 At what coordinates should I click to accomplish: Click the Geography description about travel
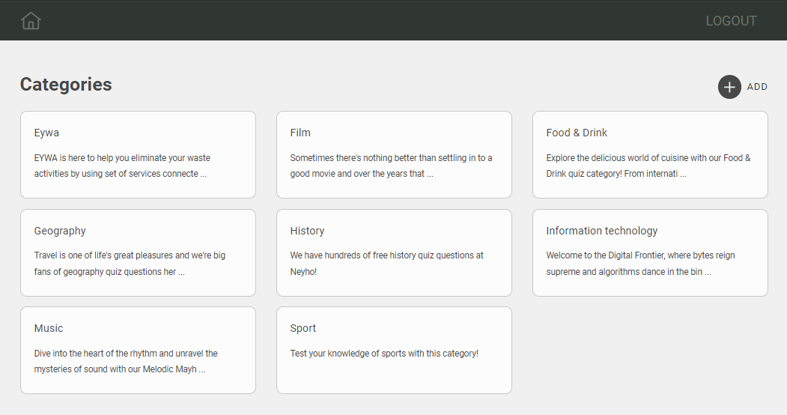(x=130, y=264)
